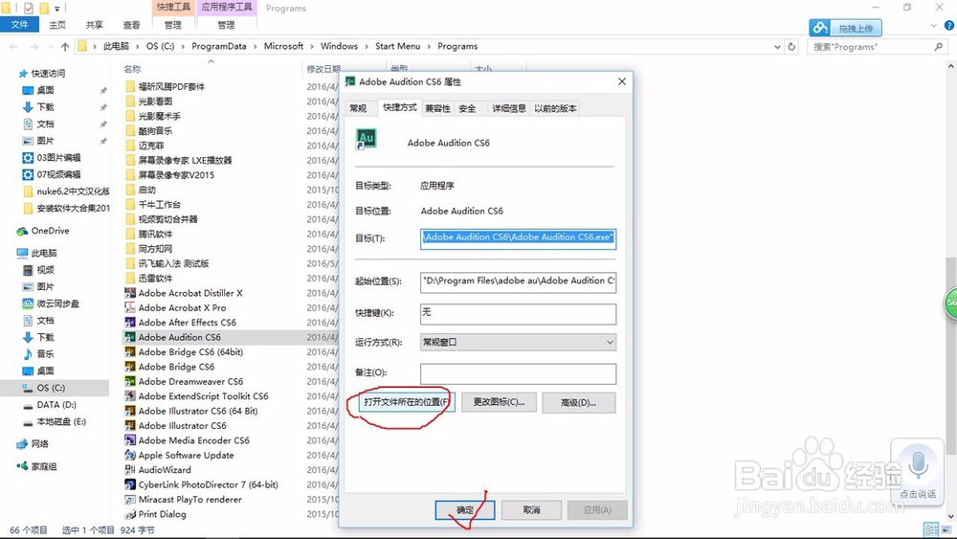Open the 查看 ribbon tab
This screenshot has height=539, width=957.
click(x=131, y=25)
